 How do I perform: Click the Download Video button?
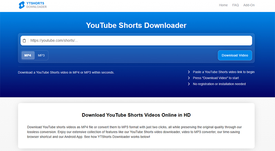pyautogui.click(x=235, y=55)
